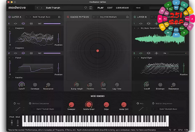This screenshot has height=132, width=195.
Task: Toggle Layer B power button
Action: point(135,17)
